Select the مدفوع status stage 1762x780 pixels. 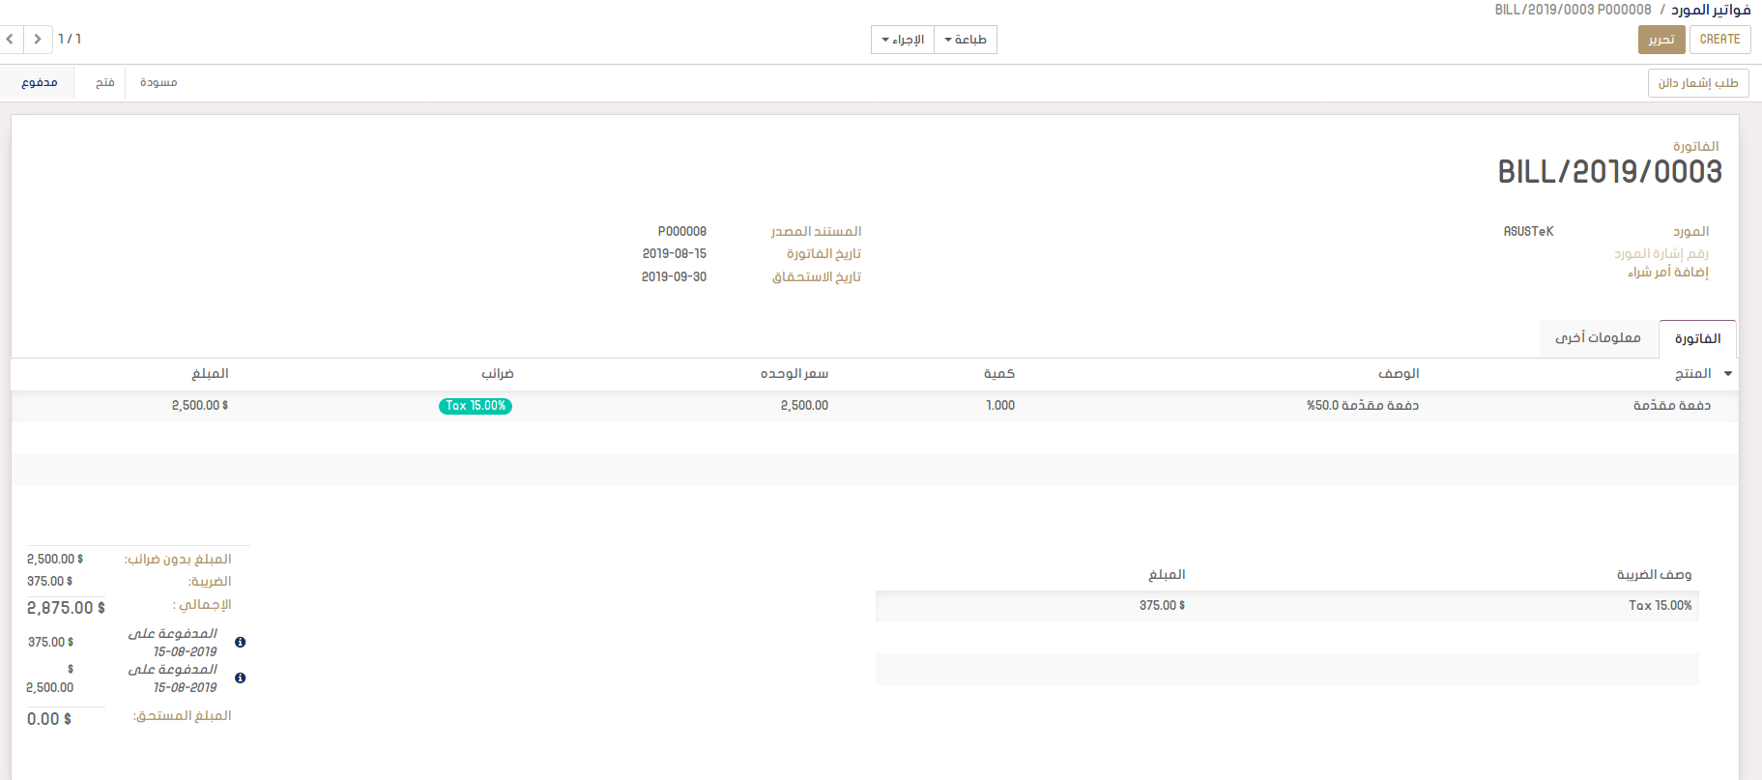pos(40,83)
